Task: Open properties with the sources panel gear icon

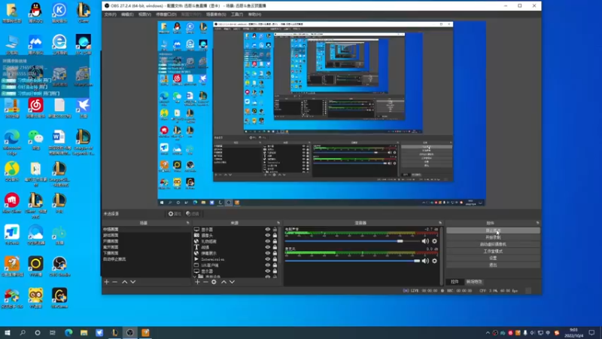Action: click(214, 282)
